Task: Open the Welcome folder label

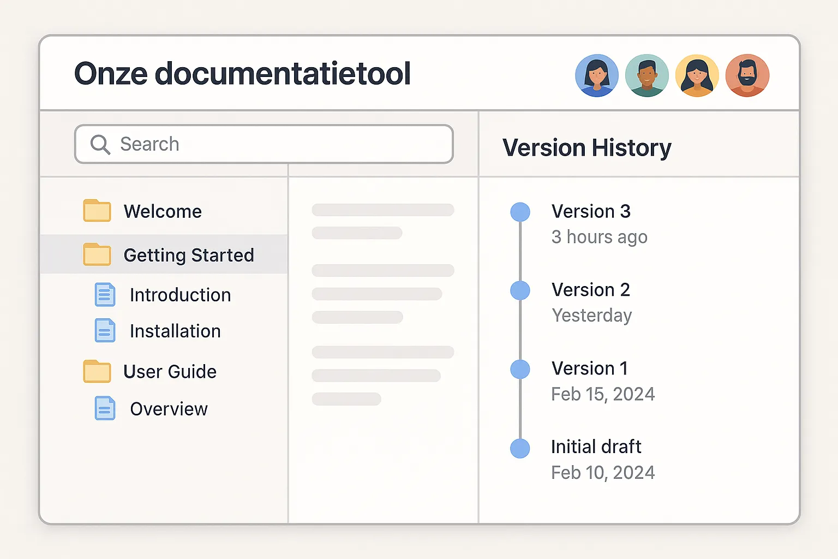Action: point(163,211)
